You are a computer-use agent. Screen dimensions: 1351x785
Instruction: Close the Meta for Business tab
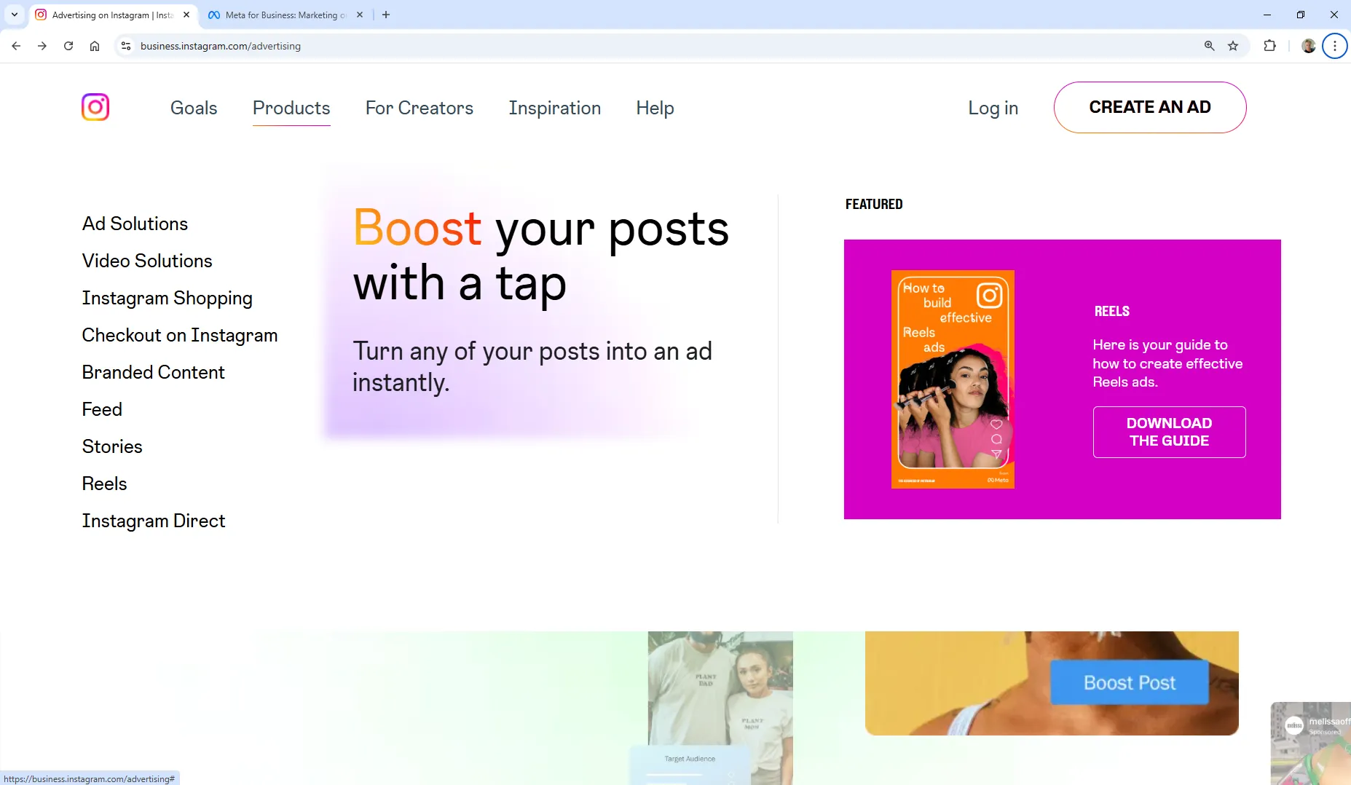point(360,15)
